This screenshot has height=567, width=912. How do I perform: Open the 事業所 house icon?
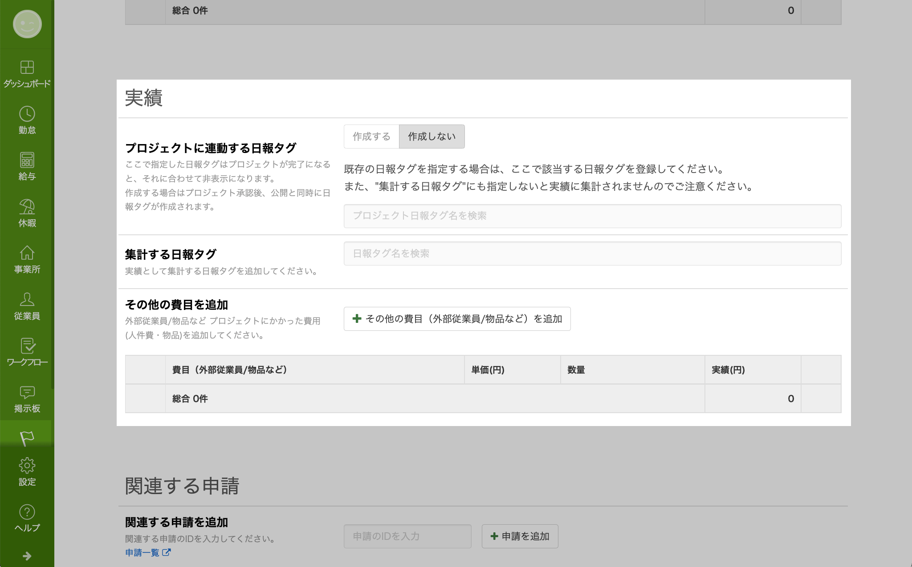pyautogui.click(x=27, y=253)
